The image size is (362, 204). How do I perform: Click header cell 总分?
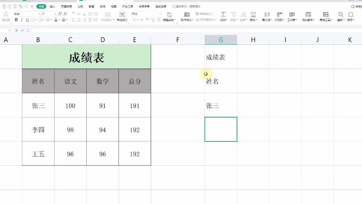(134, 81)
